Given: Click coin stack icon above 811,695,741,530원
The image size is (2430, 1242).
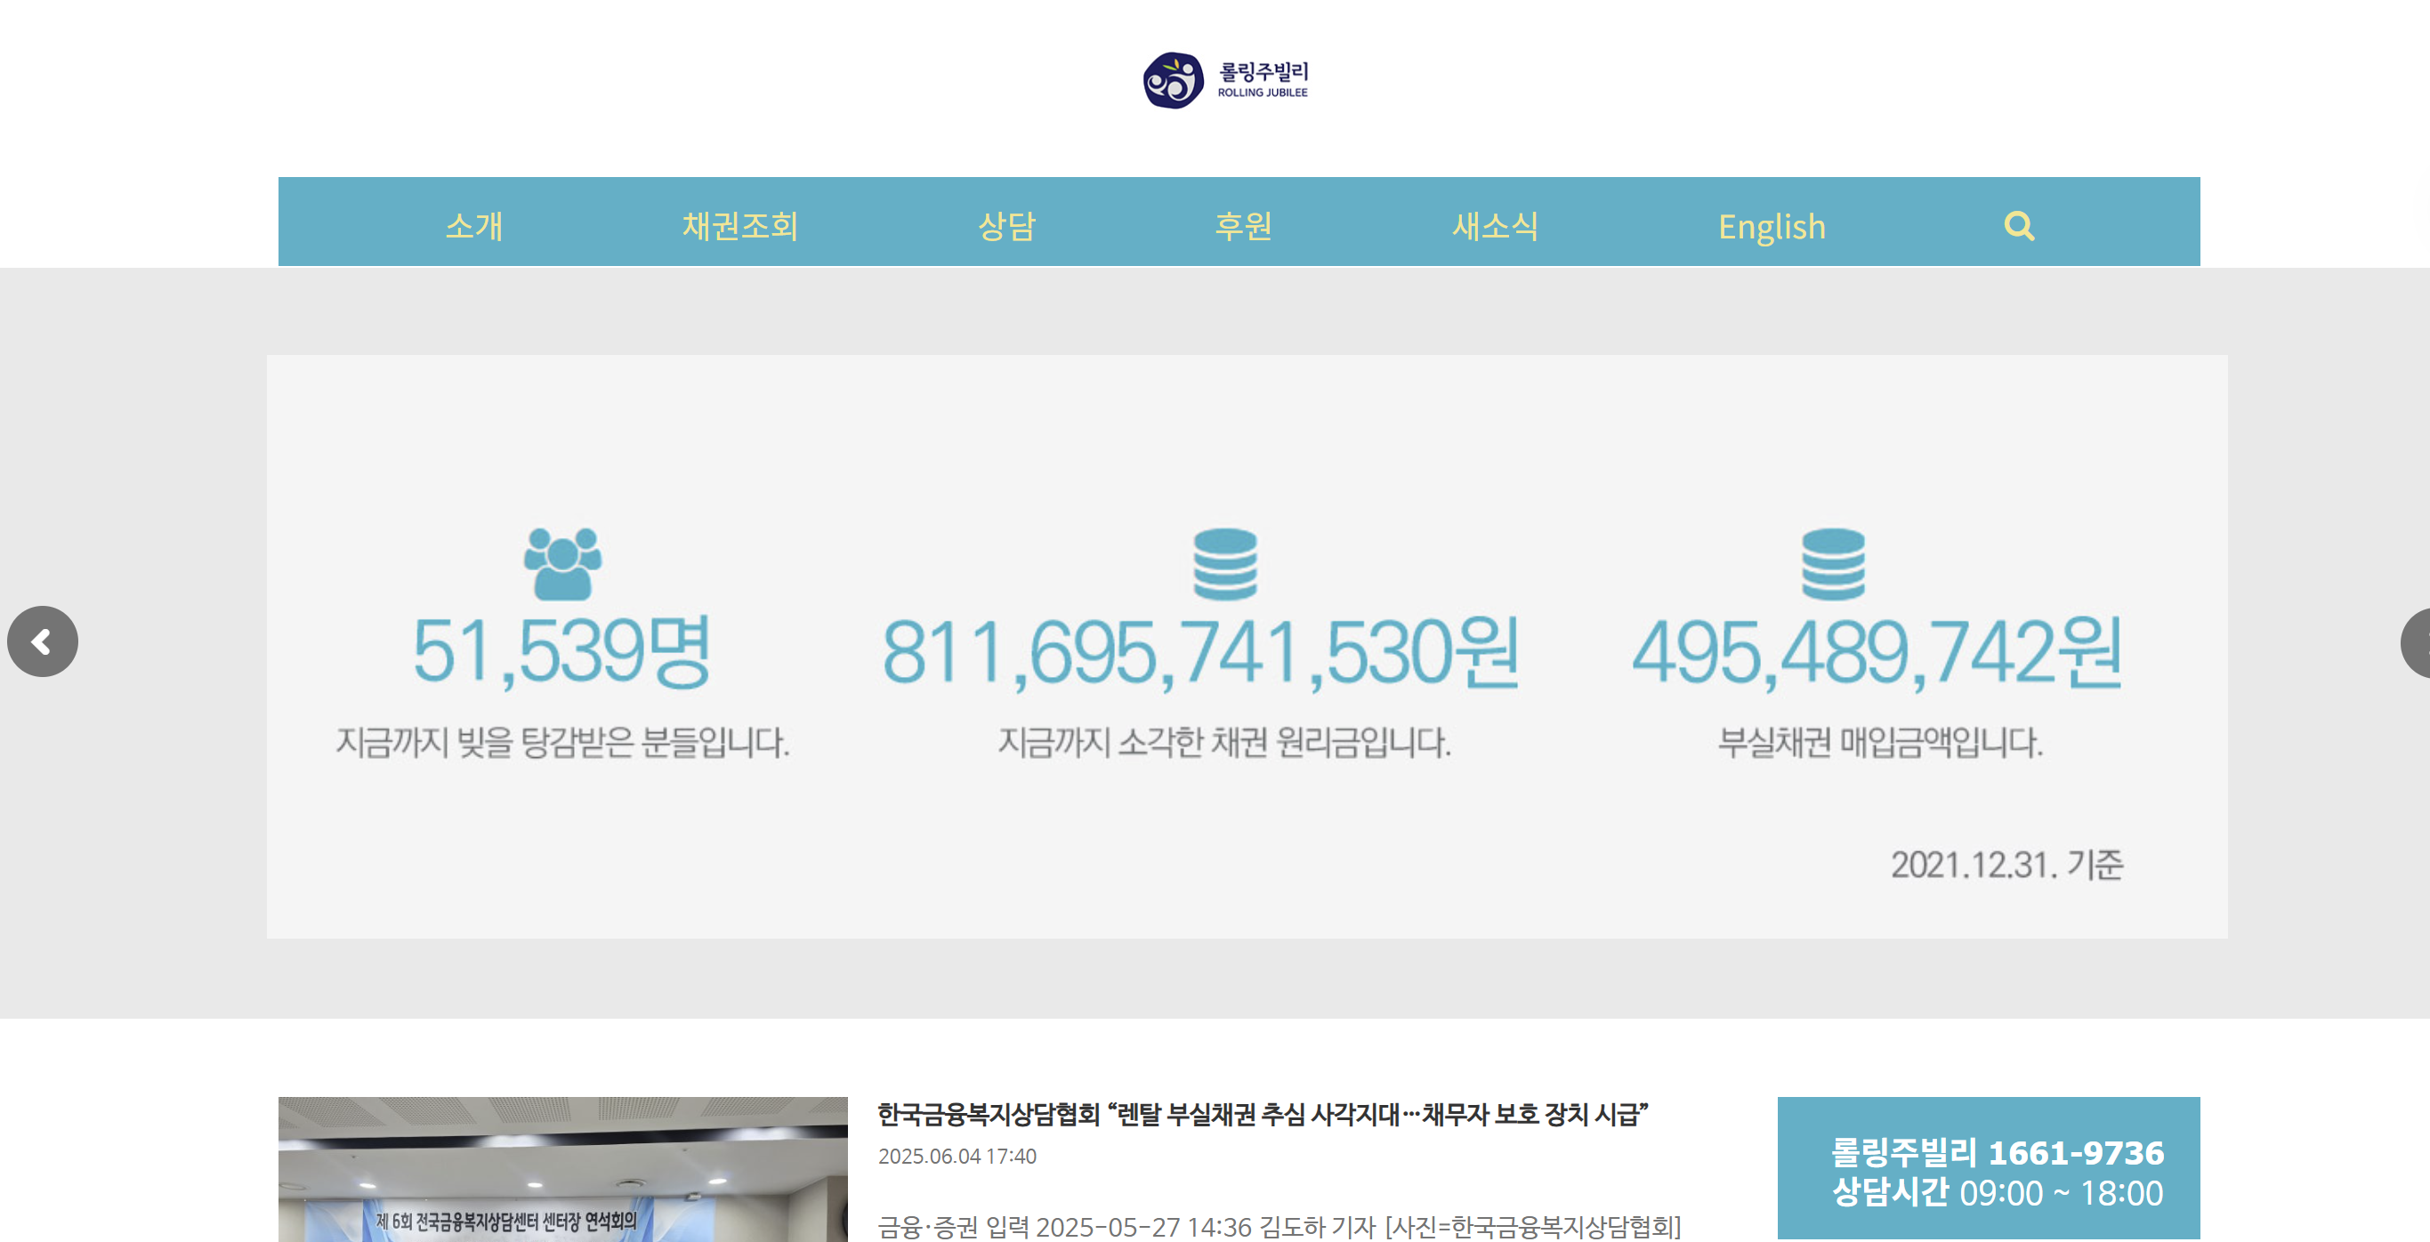Looking at the screenshot, I should 1224,564.
